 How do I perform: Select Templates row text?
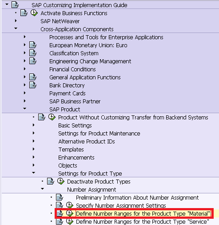pos(71,150)
